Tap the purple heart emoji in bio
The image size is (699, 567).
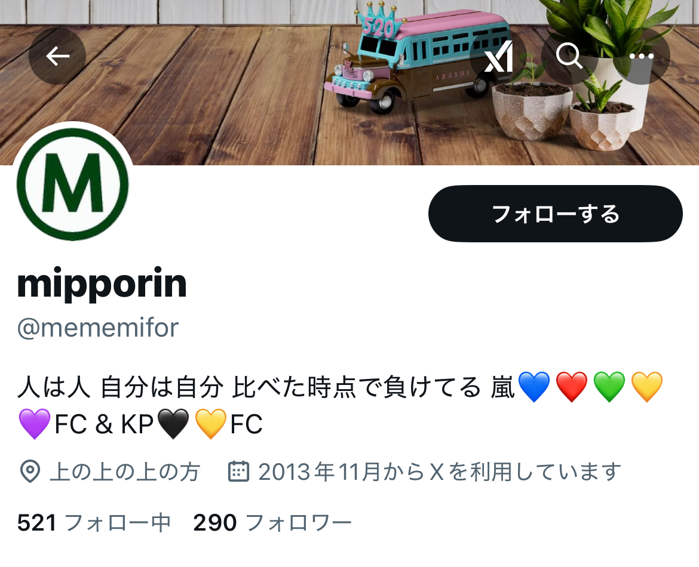[x=35, y=424]
